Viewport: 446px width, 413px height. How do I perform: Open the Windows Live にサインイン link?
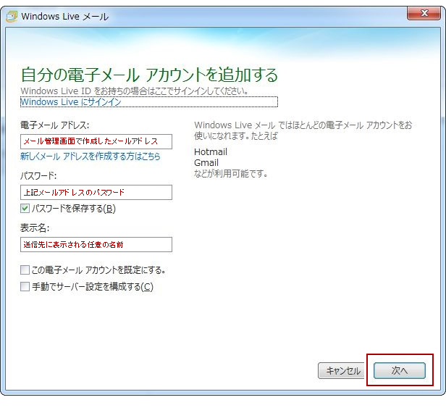[x=71, y=102]
